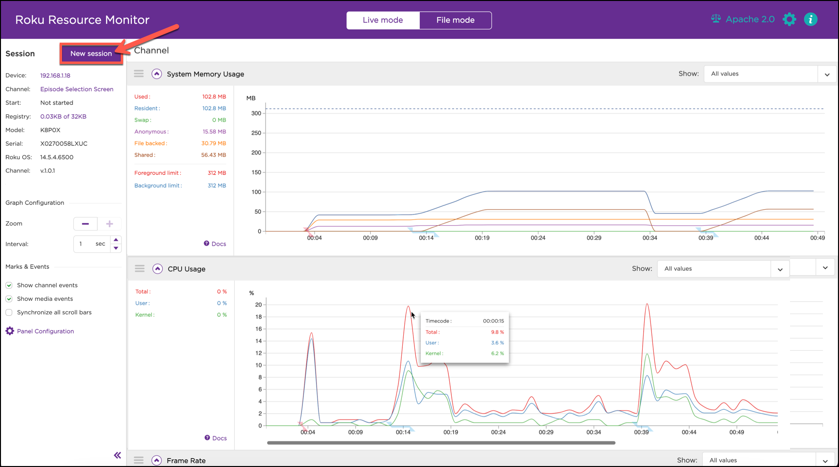Collapse the Frame Rate panel chevron

(x=157, y=460)
